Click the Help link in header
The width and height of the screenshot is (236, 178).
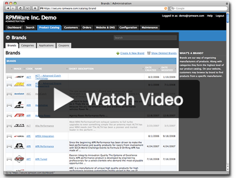coord(210,16)
